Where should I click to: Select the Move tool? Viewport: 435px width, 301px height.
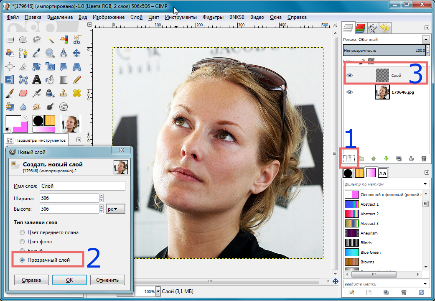pos(77,53)
